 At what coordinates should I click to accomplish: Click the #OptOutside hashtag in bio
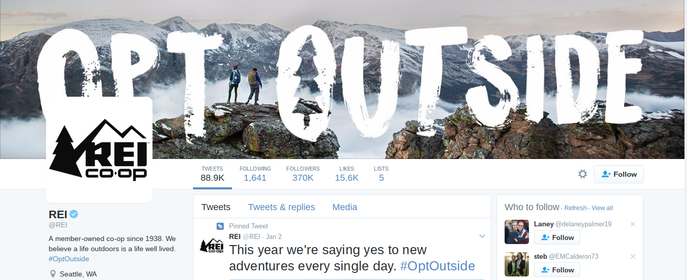69,259
